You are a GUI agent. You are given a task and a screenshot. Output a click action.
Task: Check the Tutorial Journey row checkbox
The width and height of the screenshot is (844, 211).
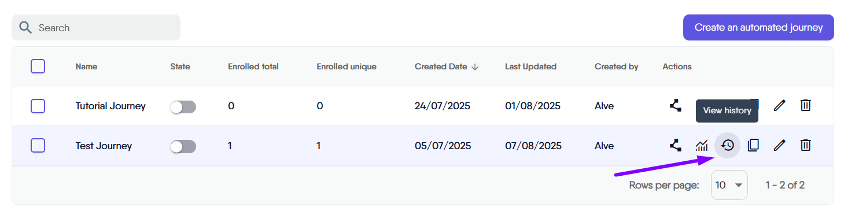pos(38,106)
